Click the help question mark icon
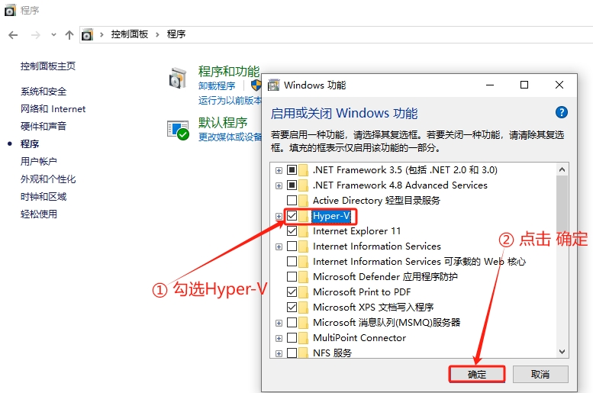The height and width of the screenshot is (393, 593). [x=561, y=112]
